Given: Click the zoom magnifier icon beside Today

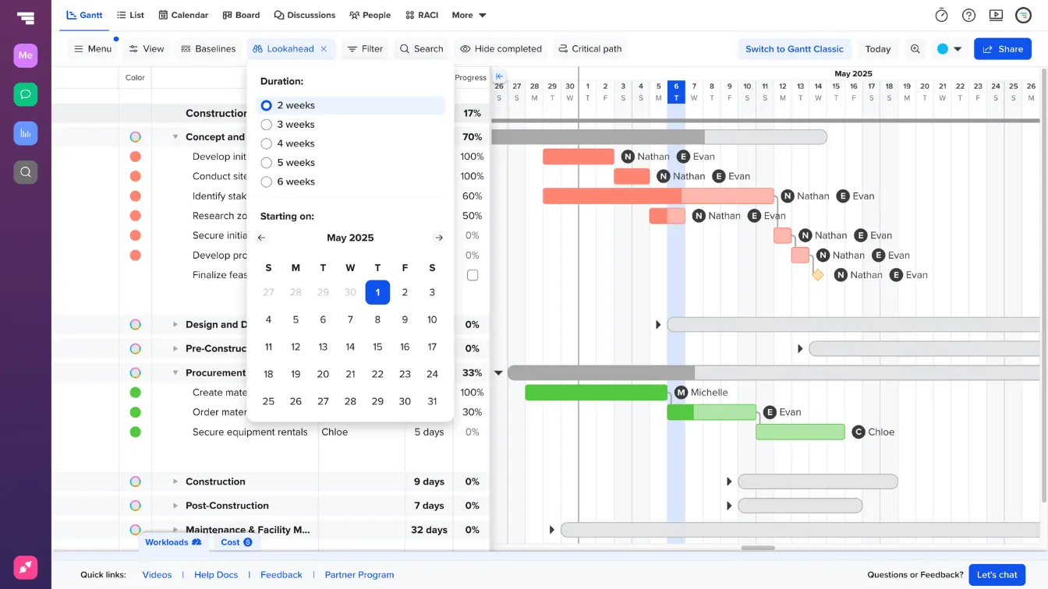Looking at the screenshot, I should tap(915, 48).
